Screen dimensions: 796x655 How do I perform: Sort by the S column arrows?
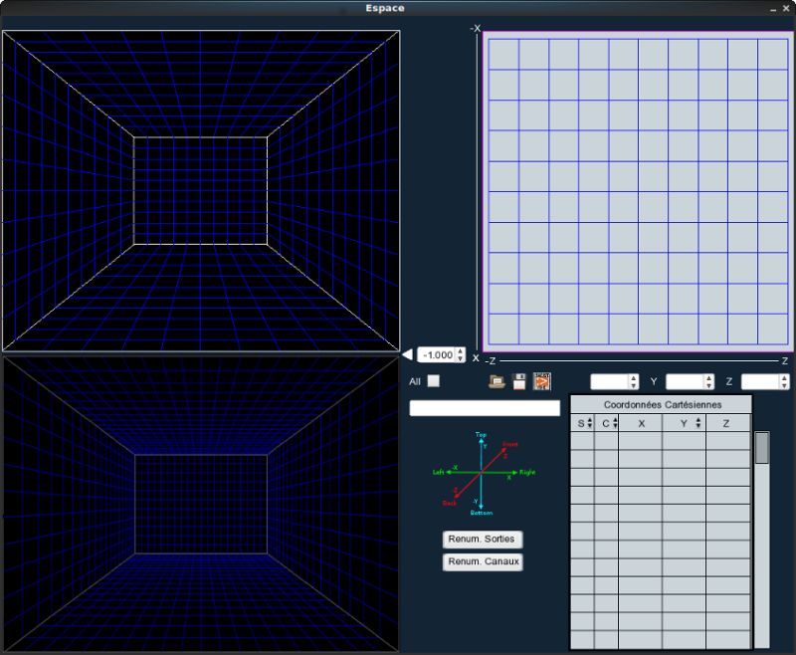click(590, 423)
